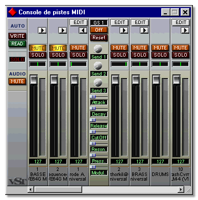This screenshot has height=200, width=198.
Task: Click the Reset button in GS 1 strip
Action: (99, 38)
